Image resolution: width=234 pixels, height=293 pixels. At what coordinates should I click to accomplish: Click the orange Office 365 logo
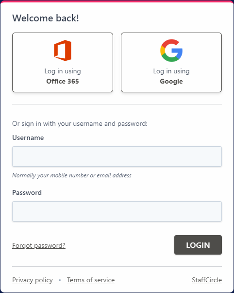(x=63, y=51)
